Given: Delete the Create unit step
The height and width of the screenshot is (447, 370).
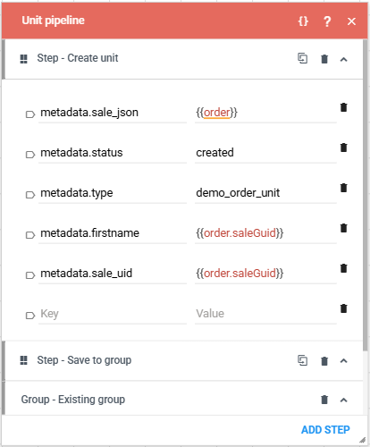Looking at the screenshot, I should point(324,59).
